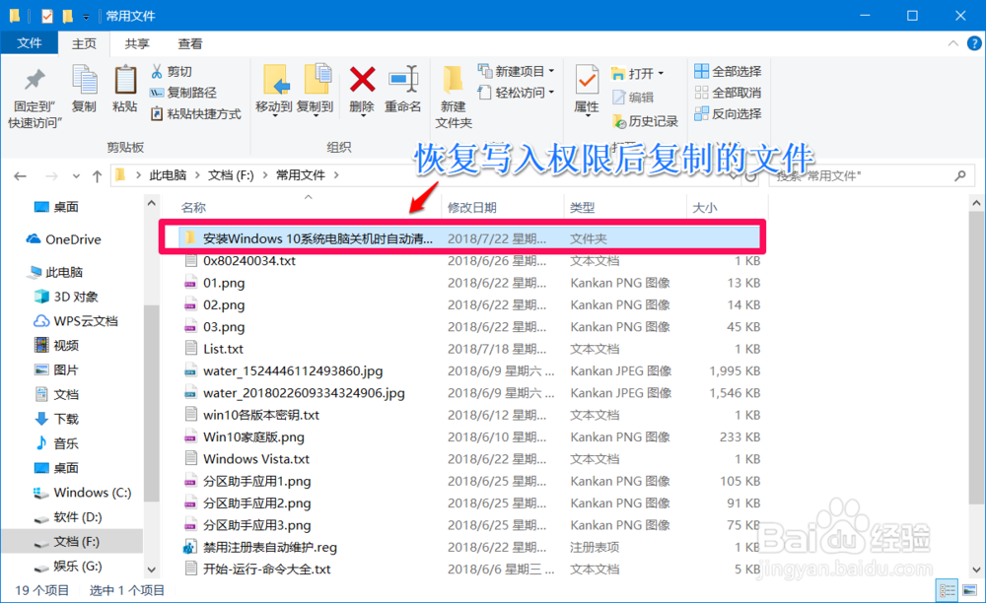Open Windows (C:) drive
Screen dimensions: 986x603
pyautogui.click(x=83, y=493)
